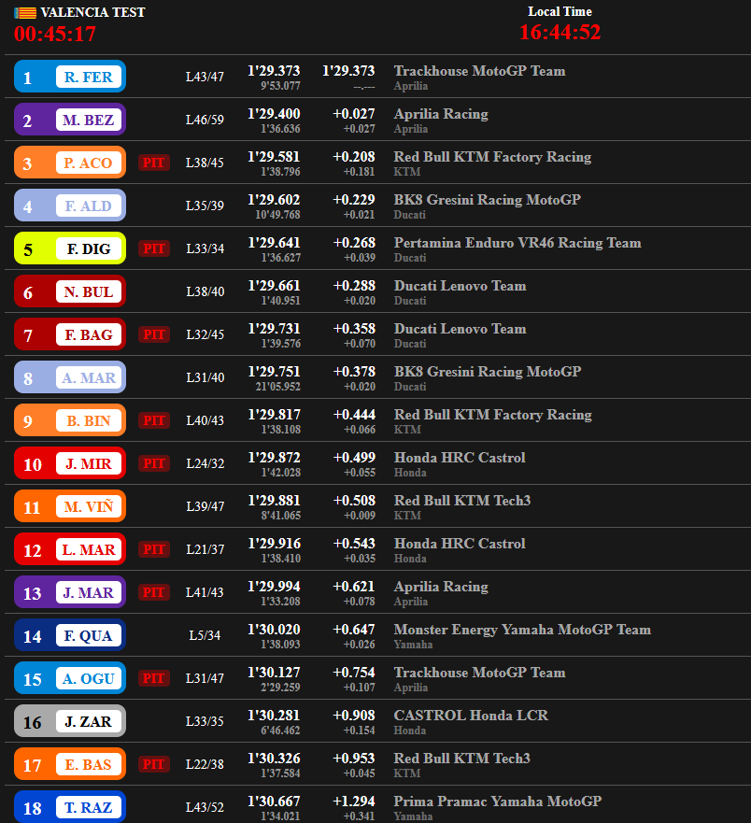Screen dimensions: 751x823
Task: Click Red Bull KTM Tech3 in M. VIÑ row
Action: (462, 501)
